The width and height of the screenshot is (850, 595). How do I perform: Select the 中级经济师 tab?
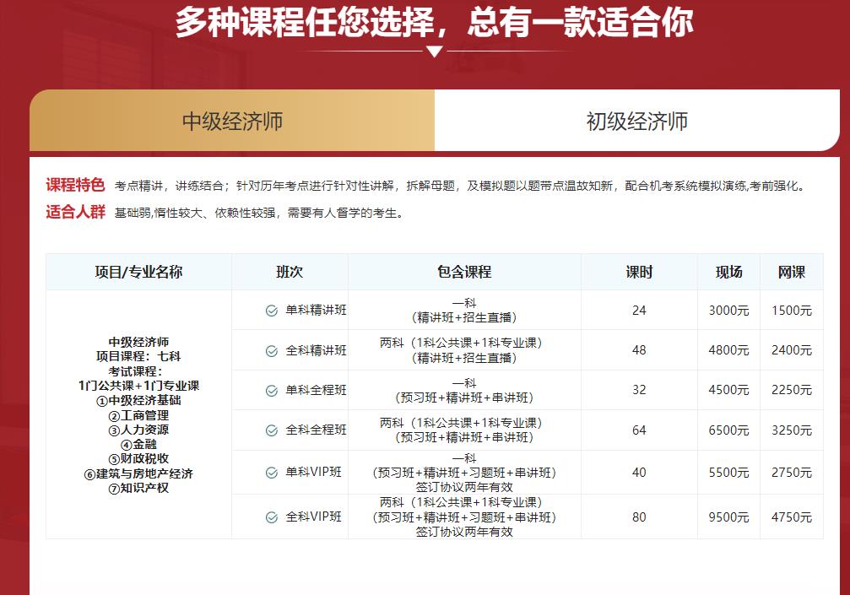[x=232, y=121]
